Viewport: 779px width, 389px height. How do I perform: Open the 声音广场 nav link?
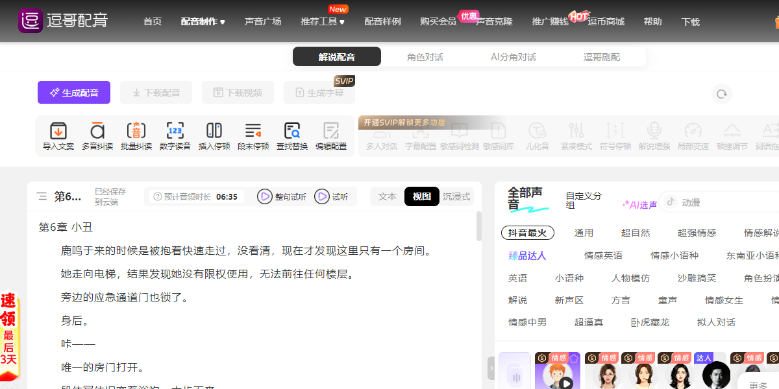263,21
